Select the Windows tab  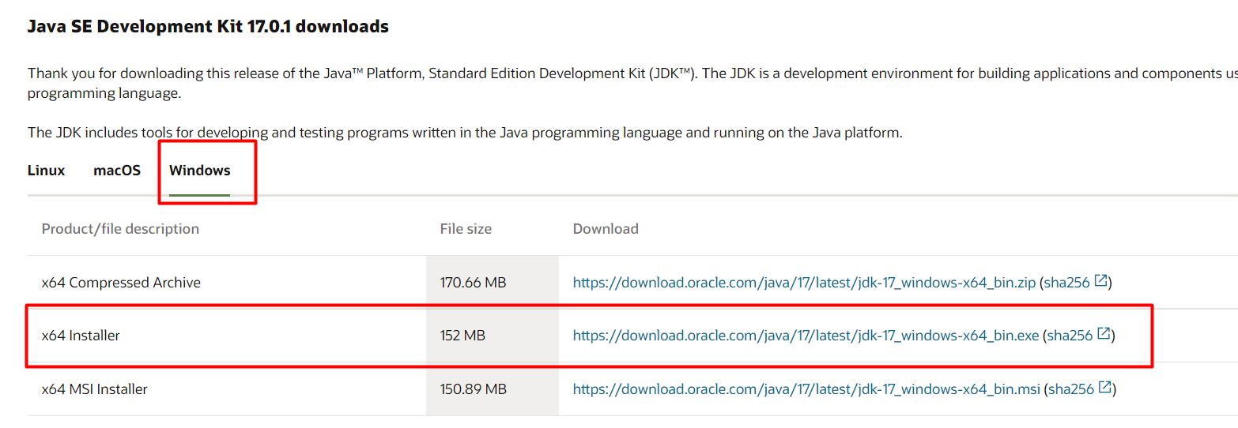coord(200,171)
